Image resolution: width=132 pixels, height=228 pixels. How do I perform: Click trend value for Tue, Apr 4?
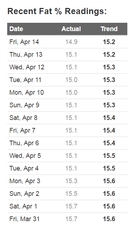click(x=109, y=168)
